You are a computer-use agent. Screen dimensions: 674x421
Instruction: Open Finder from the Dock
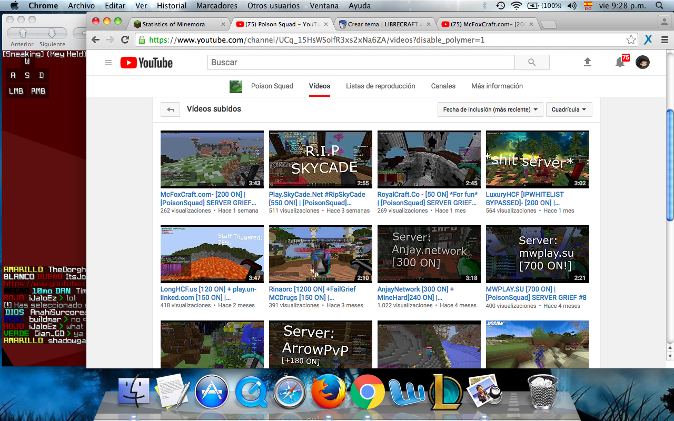click(135, 393)
